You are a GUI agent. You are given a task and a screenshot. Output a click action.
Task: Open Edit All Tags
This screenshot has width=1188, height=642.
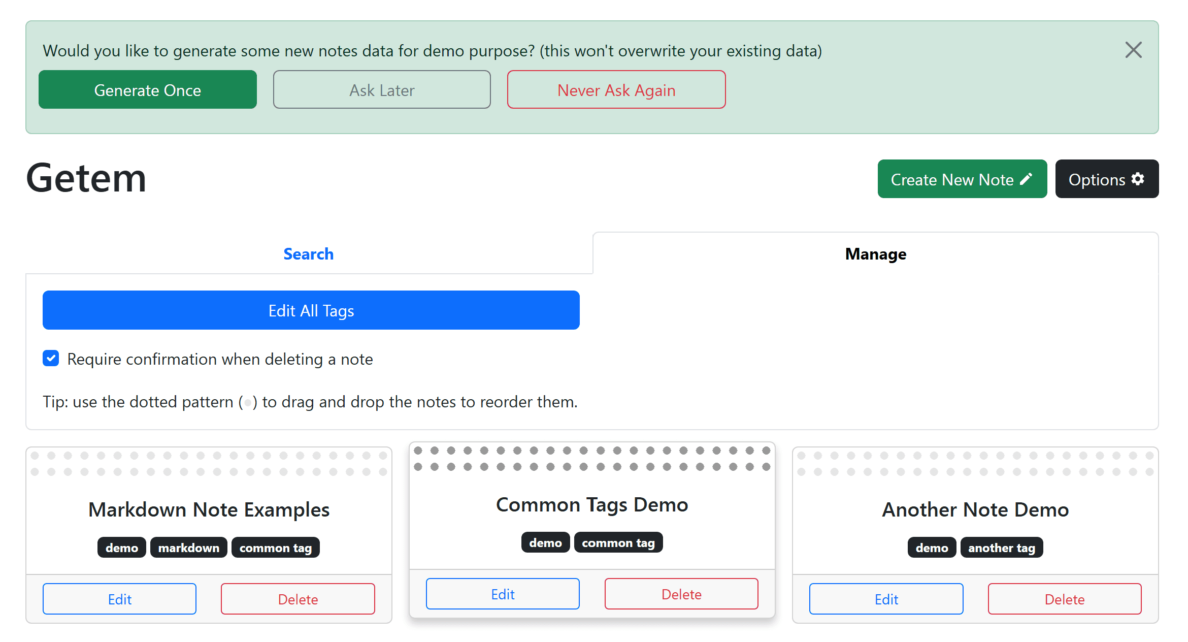pos(311,310)
